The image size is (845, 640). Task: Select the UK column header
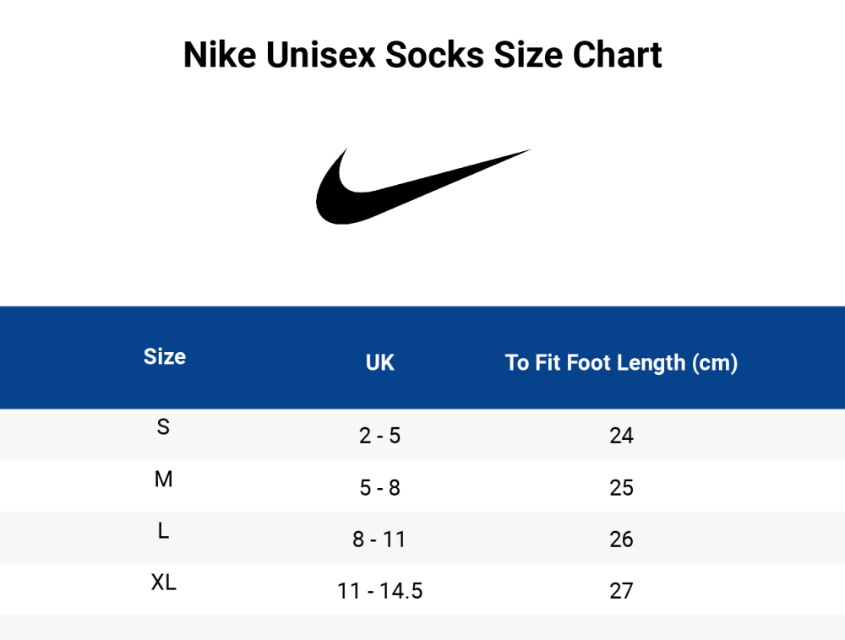379,363
